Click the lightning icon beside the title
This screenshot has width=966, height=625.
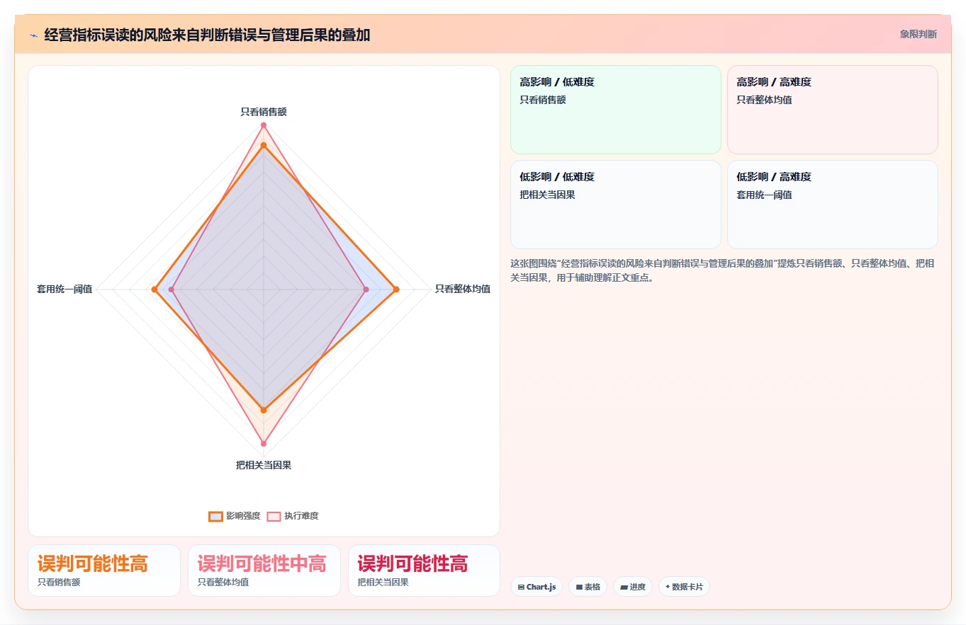point(33,35)
